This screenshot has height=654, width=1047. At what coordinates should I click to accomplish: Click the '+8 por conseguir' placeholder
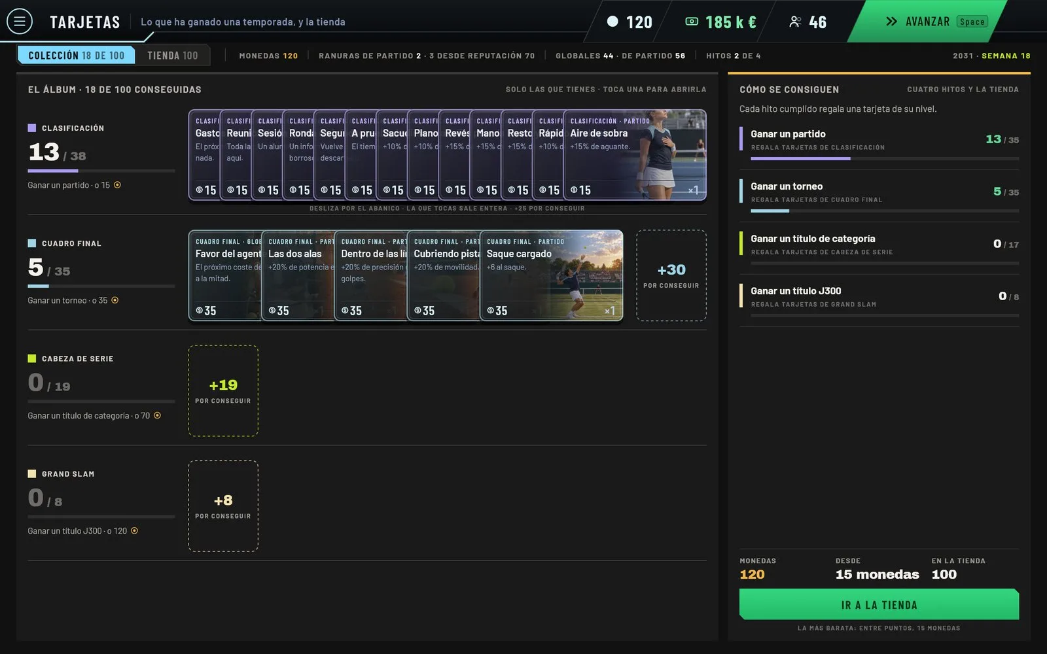click(223, 506)
